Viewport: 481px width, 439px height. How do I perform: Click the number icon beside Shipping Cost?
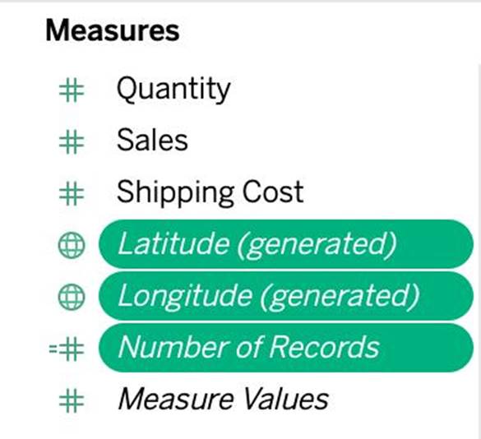72,193
